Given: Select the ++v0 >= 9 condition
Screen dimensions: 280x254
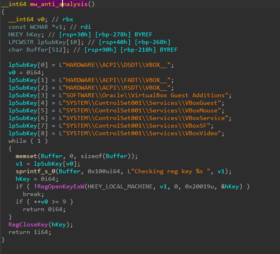Looking at the screenshot, I should pyautogui.click(x=50, y=202).
